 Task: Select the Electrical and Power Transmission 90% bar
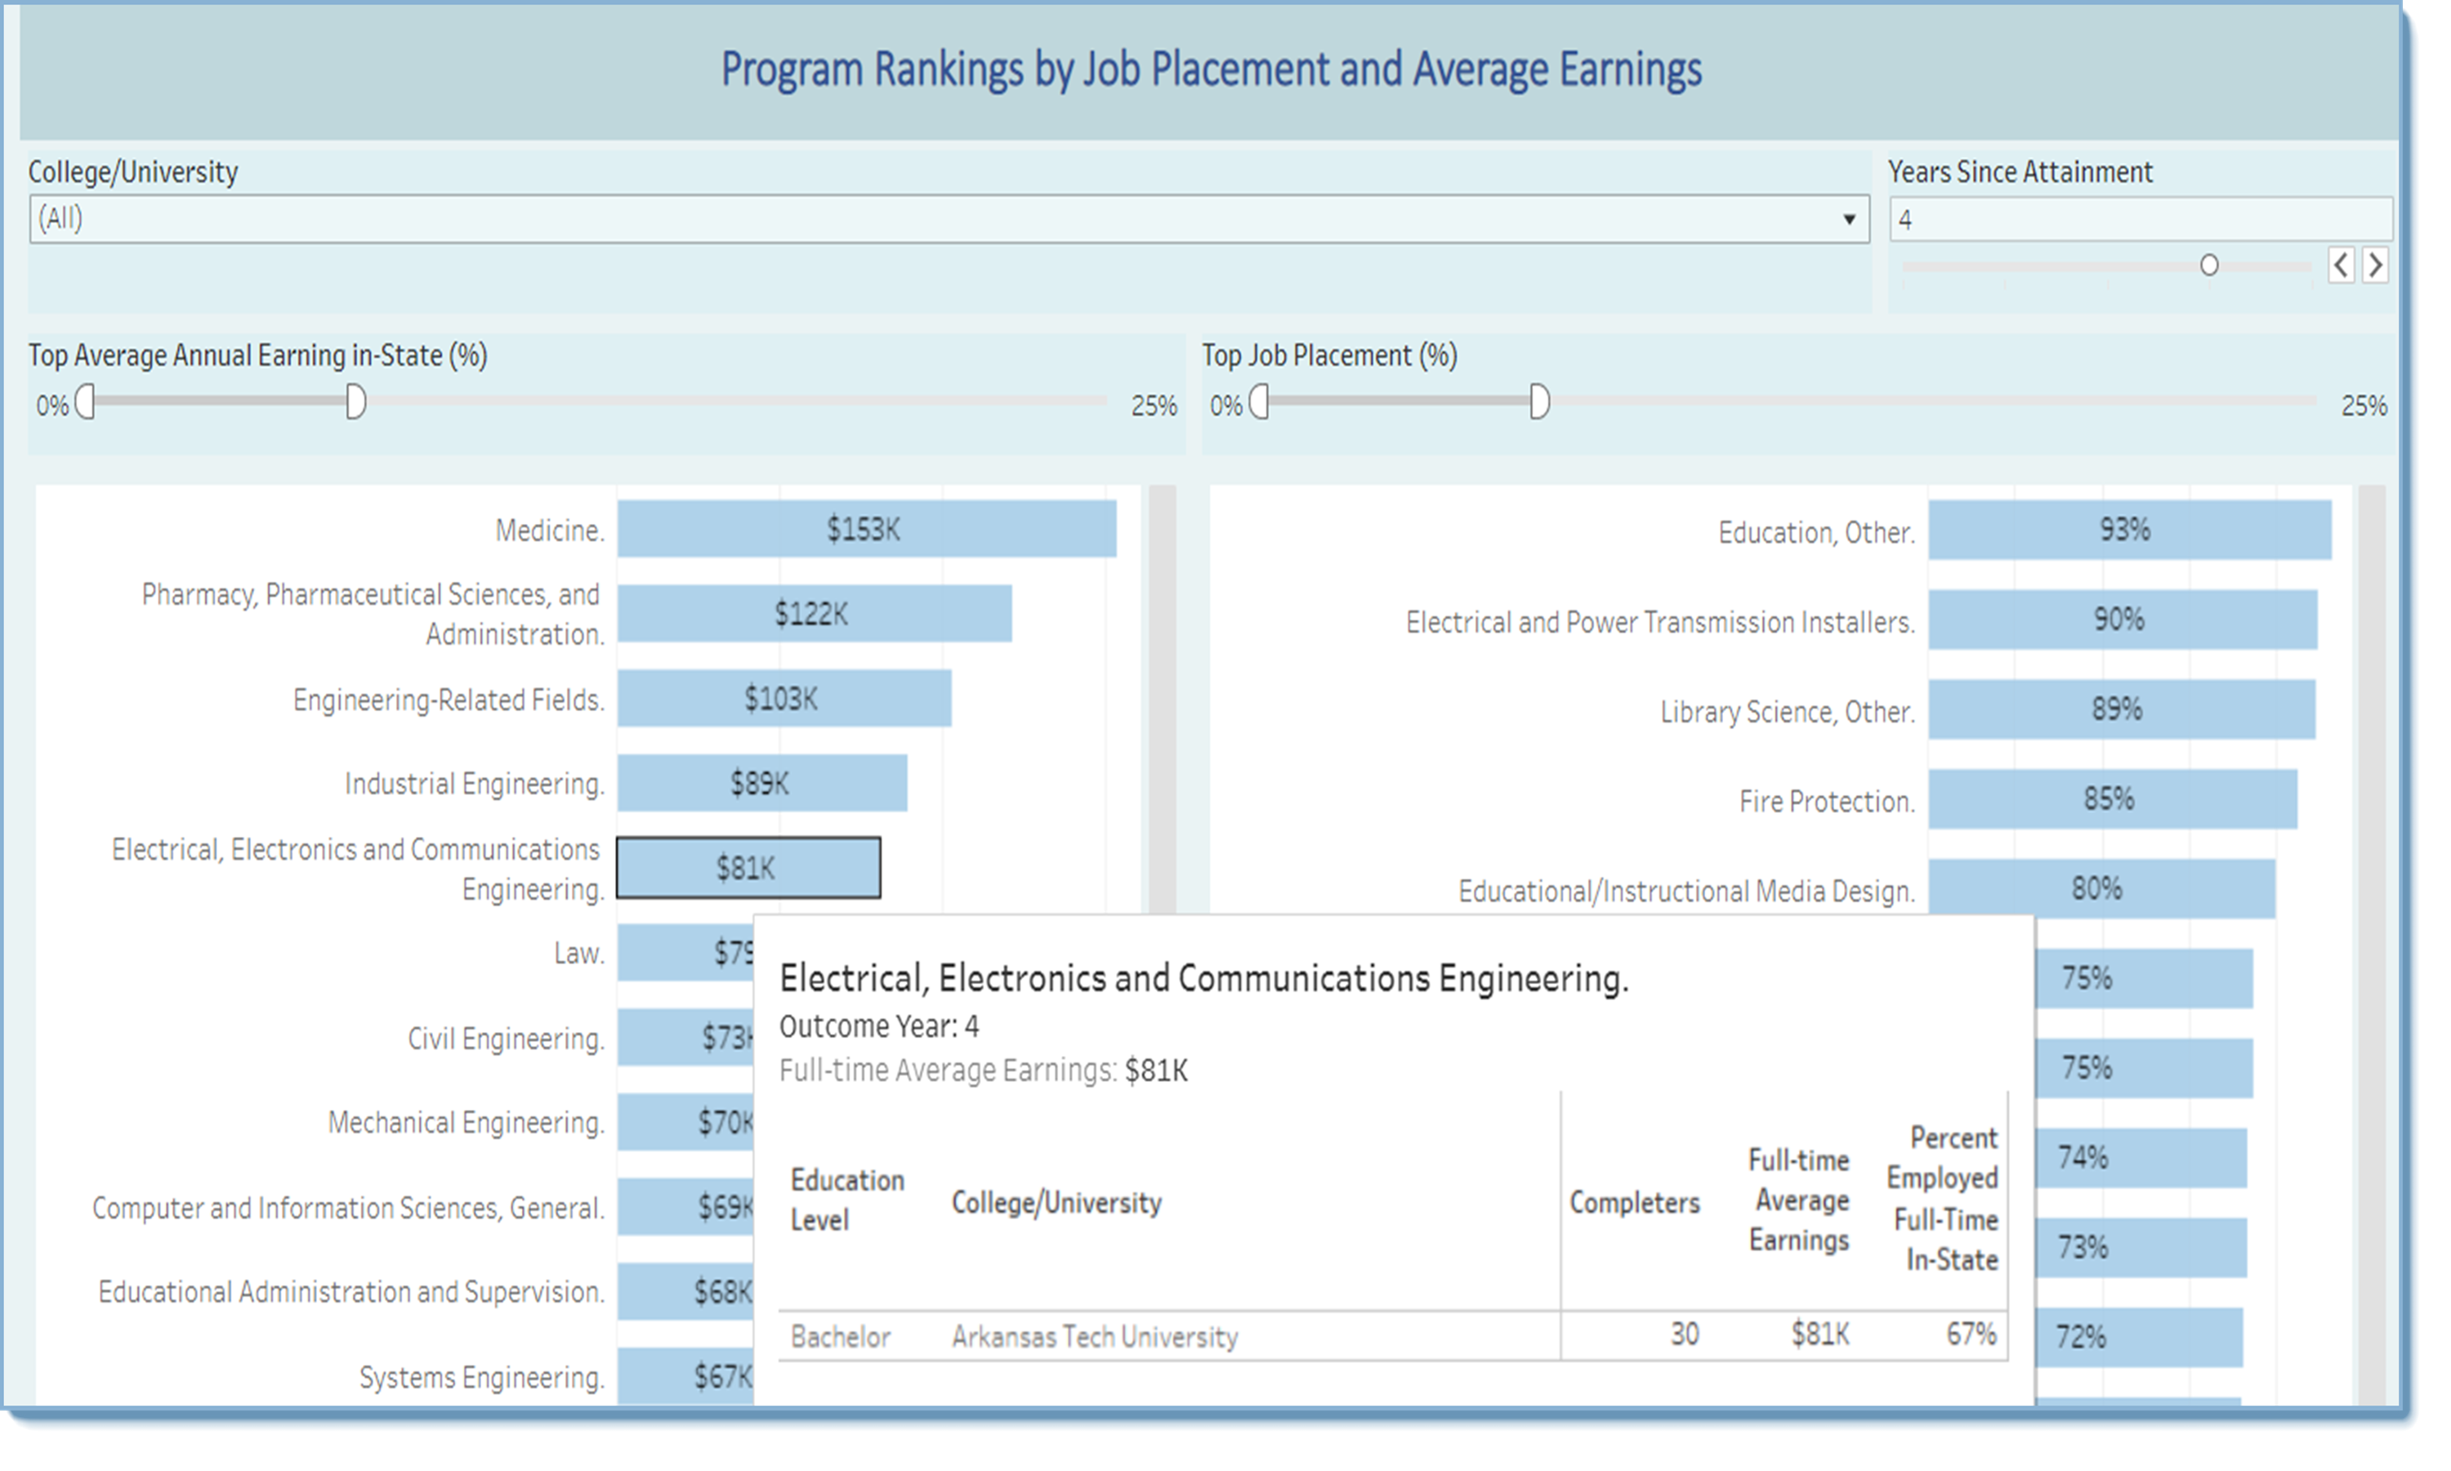click(x=2123, y=619)
